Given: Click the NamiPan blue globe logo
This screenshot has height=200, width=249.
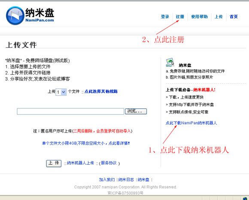Looking at the screenshot, I should pyautogui.click(x=15, y=15).
